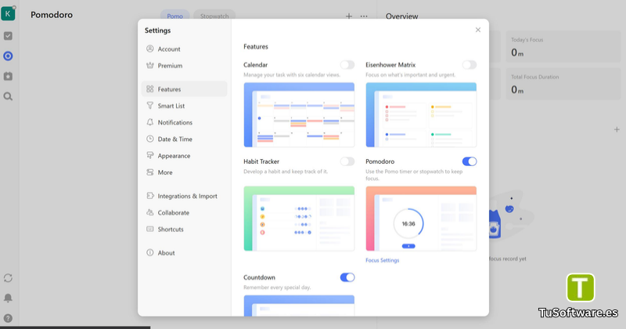The image size is (626, 329).
Task: Close the Settings dialog
Action: pos(478,30)
